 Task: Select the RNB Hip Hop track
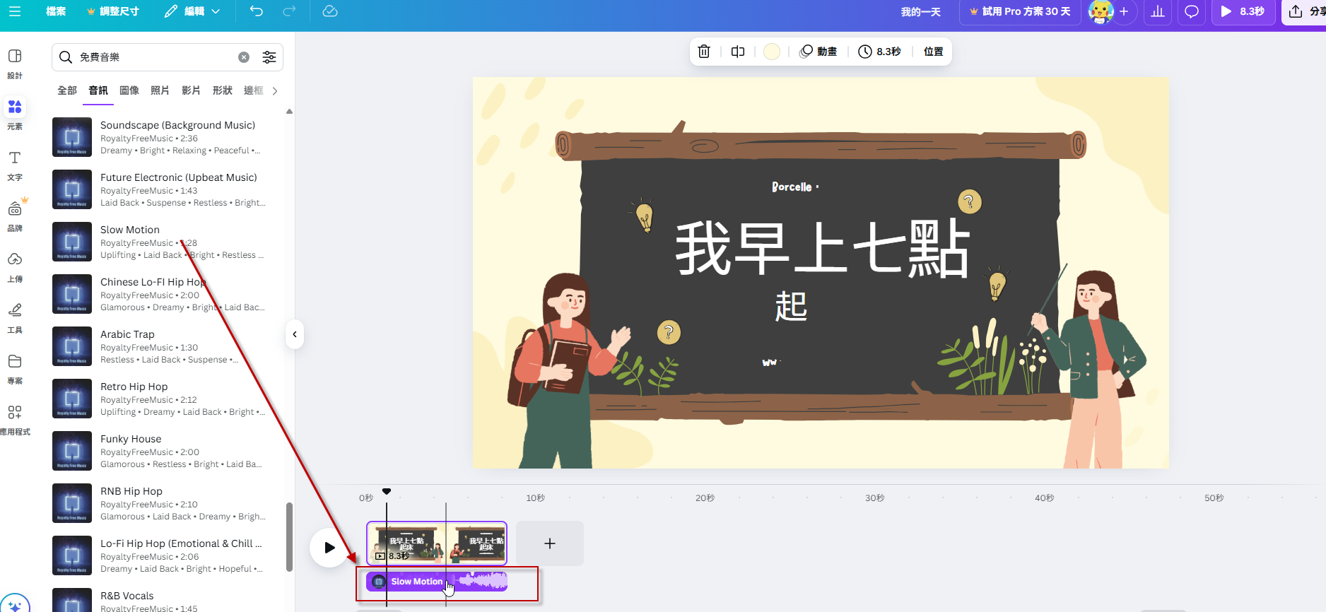click(x=160, y=503)
